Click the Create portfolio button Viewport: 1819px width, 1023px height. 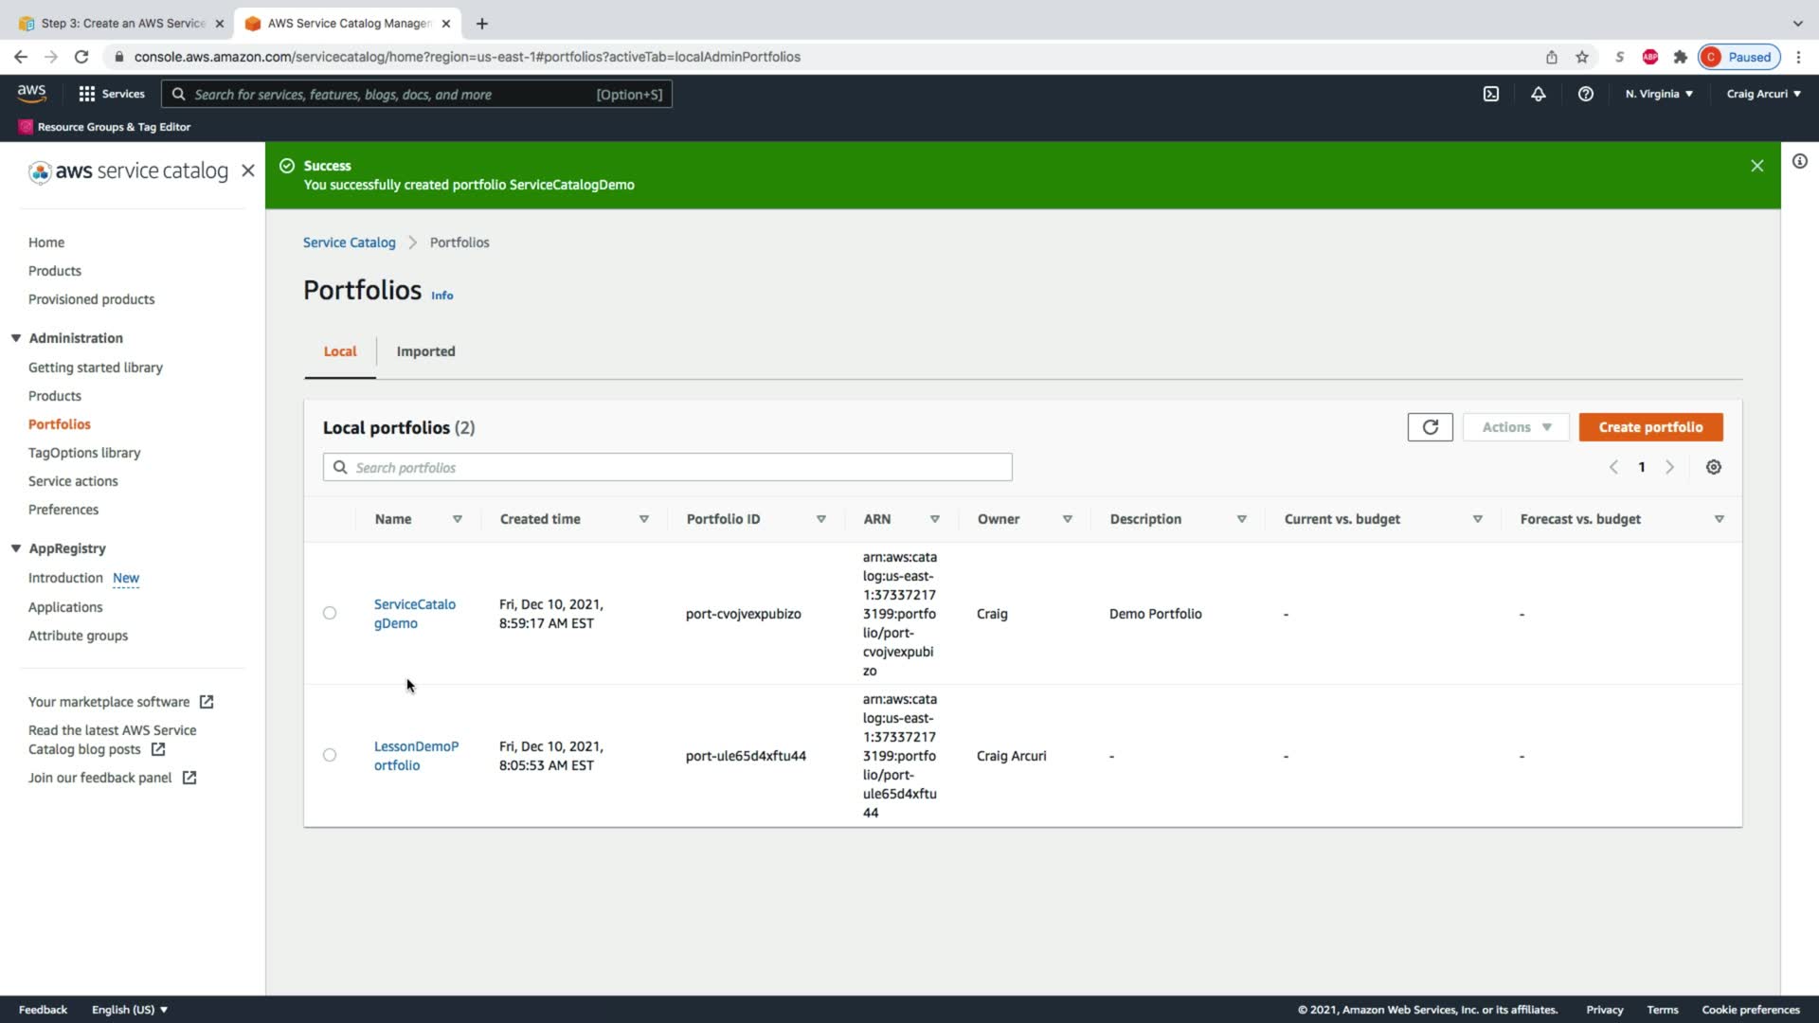(x=1650, y=427)
